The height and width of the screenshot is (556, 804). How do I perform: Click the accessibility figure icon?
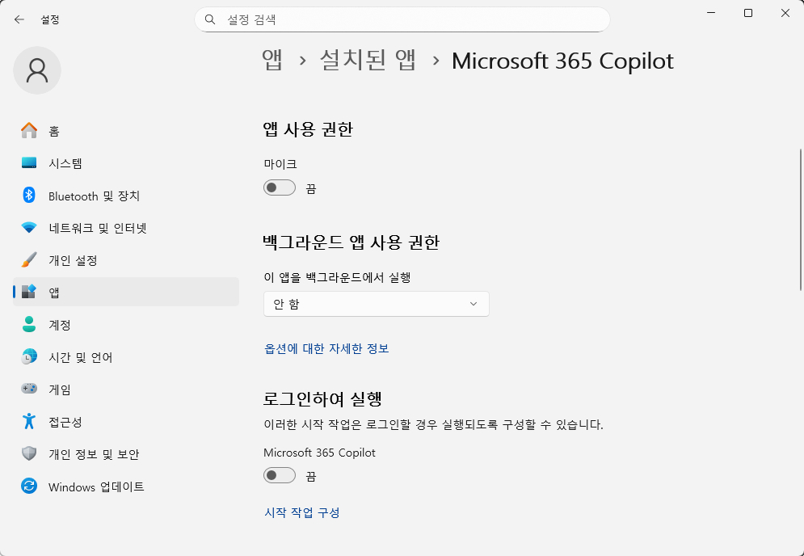click(x=29, y=421)
